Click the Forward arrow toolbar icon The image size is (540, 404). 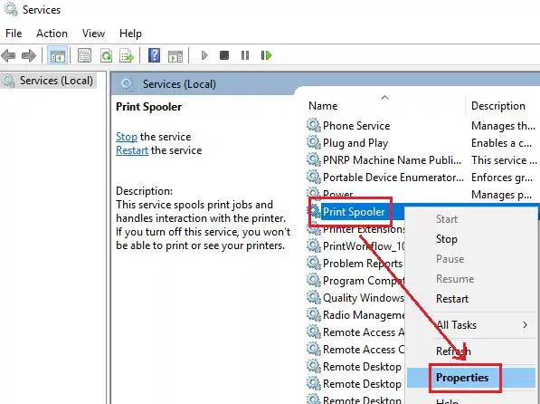(x=29, y=55)
